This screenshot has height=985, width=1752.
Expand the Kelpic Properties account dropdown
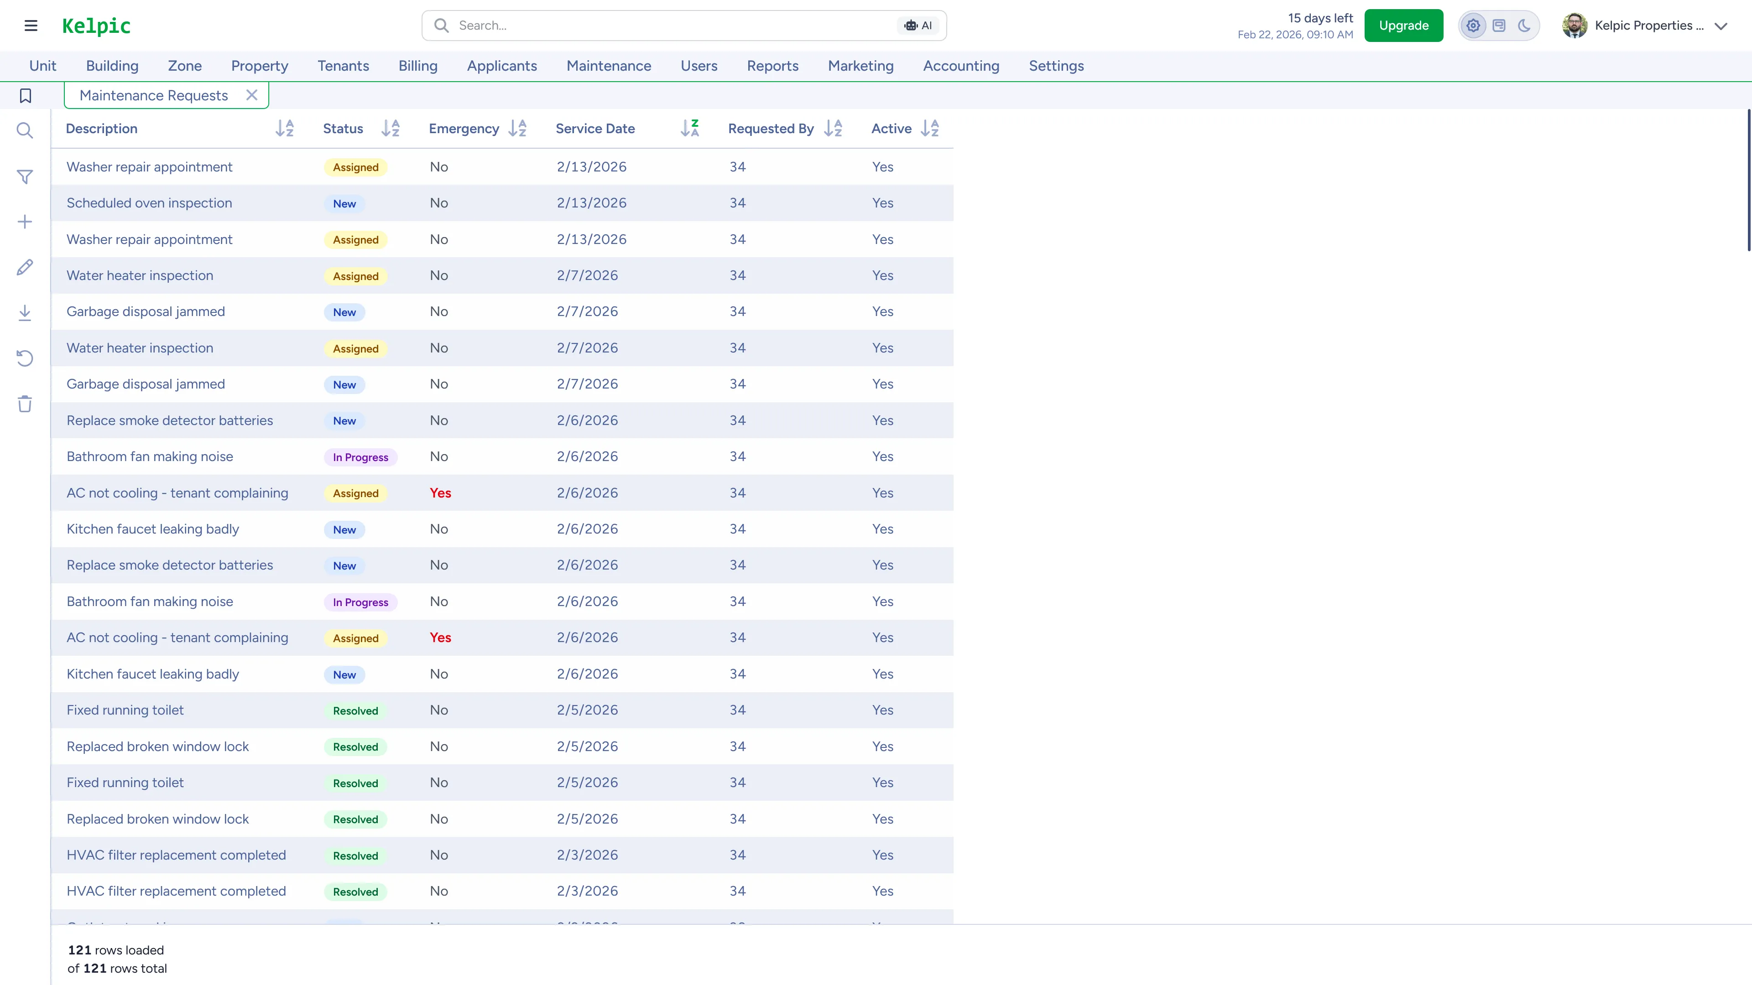pyautogui.click(x=1723, y=26)
